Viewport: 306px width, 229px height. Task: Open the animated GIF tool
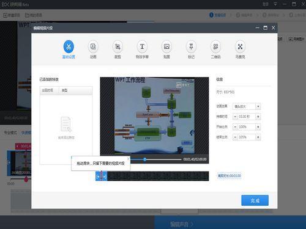93,46
